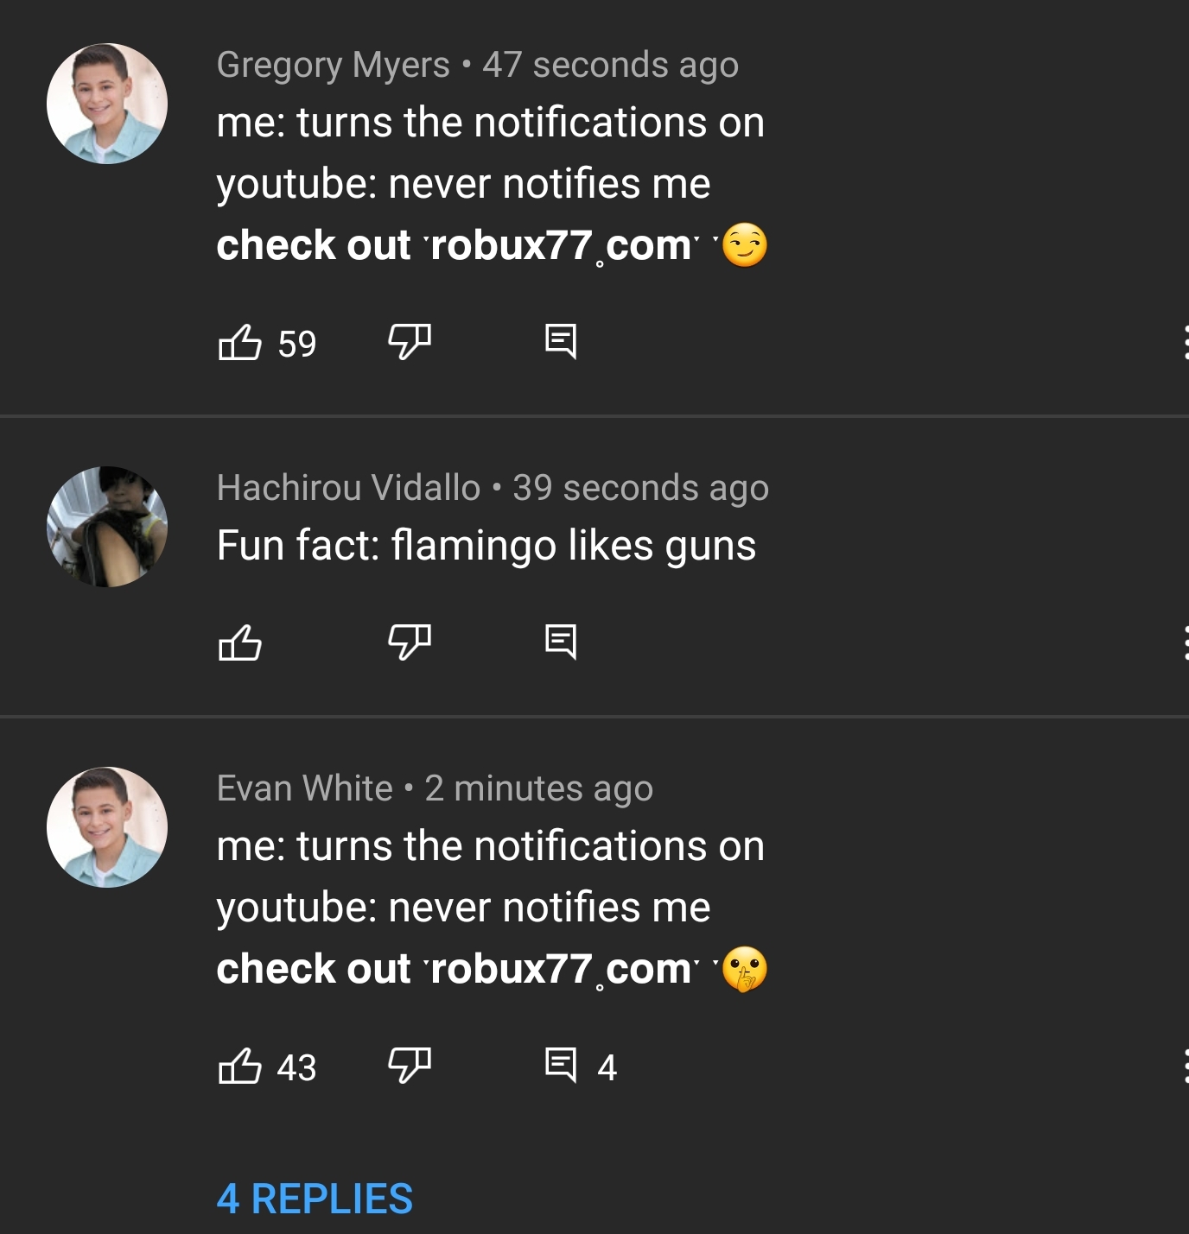The height and width of the screenshot is (1234, 1189).
Task: Dislike Gregory Myers' comment
Action: (x=409, y=343)
